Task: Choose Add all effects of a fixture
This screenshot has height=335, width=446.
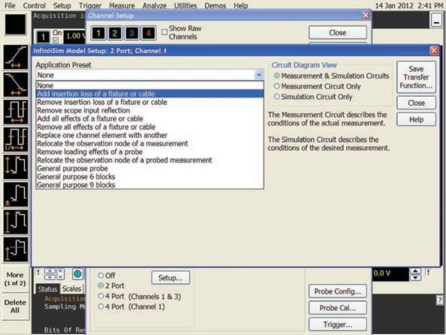Action: click(x=150, y=118)
